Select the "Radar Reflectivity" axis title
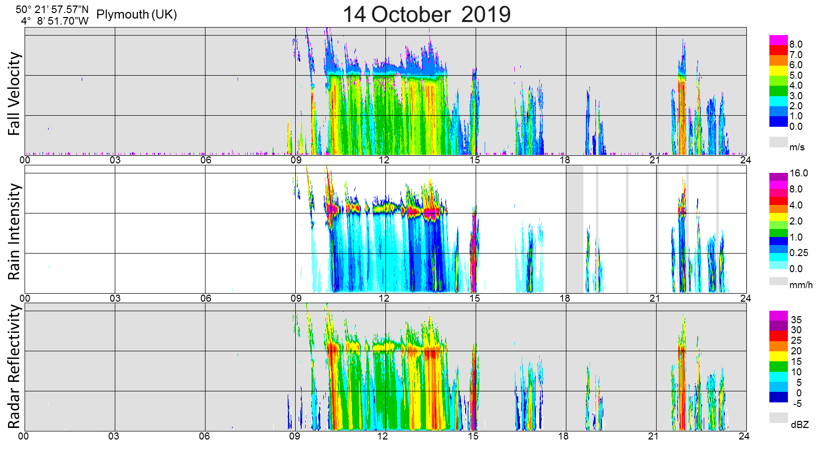822x451 pixels. click(14, 367)
